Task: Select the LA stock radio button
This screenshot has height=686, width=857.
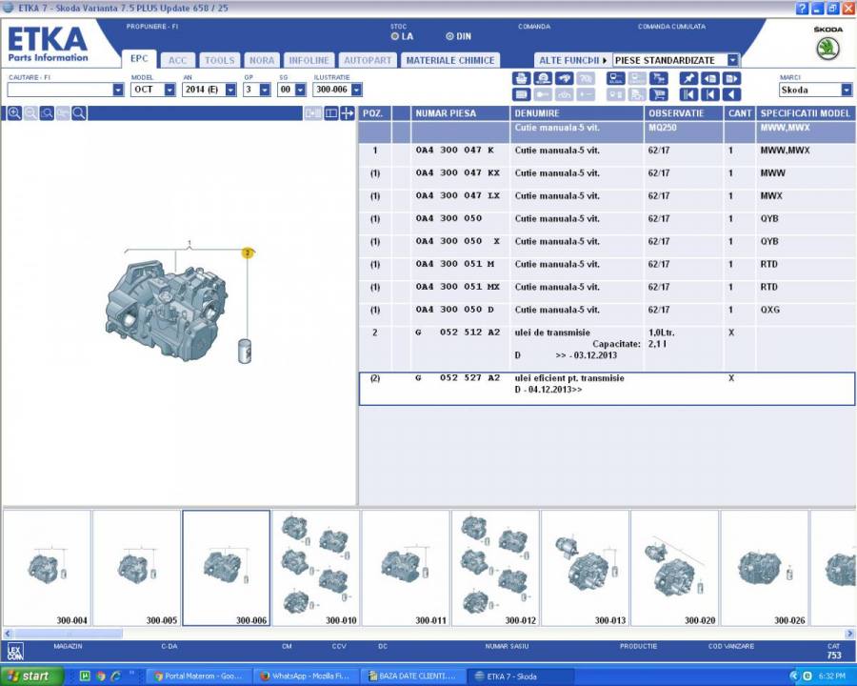Action: (395, 36)
